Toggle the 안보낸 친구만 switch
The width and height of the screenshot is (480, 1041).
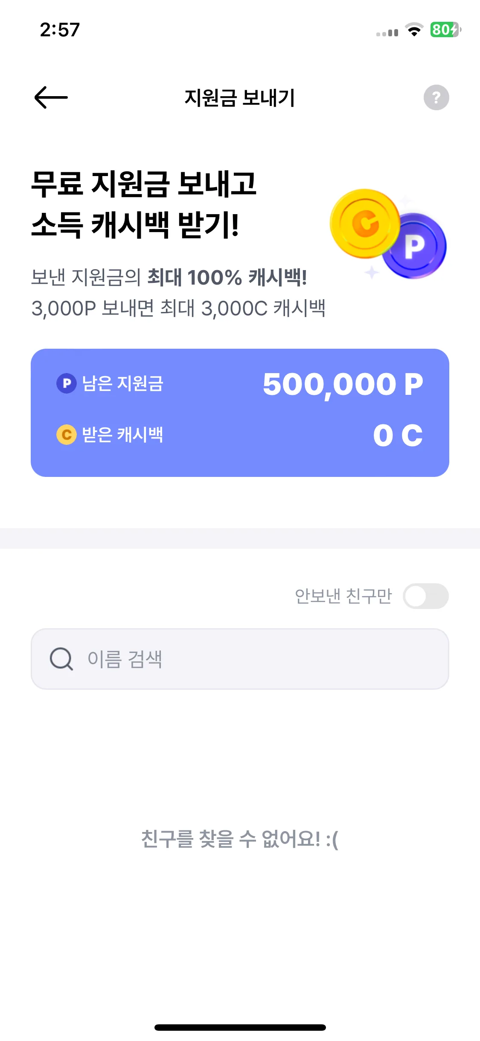426,596
